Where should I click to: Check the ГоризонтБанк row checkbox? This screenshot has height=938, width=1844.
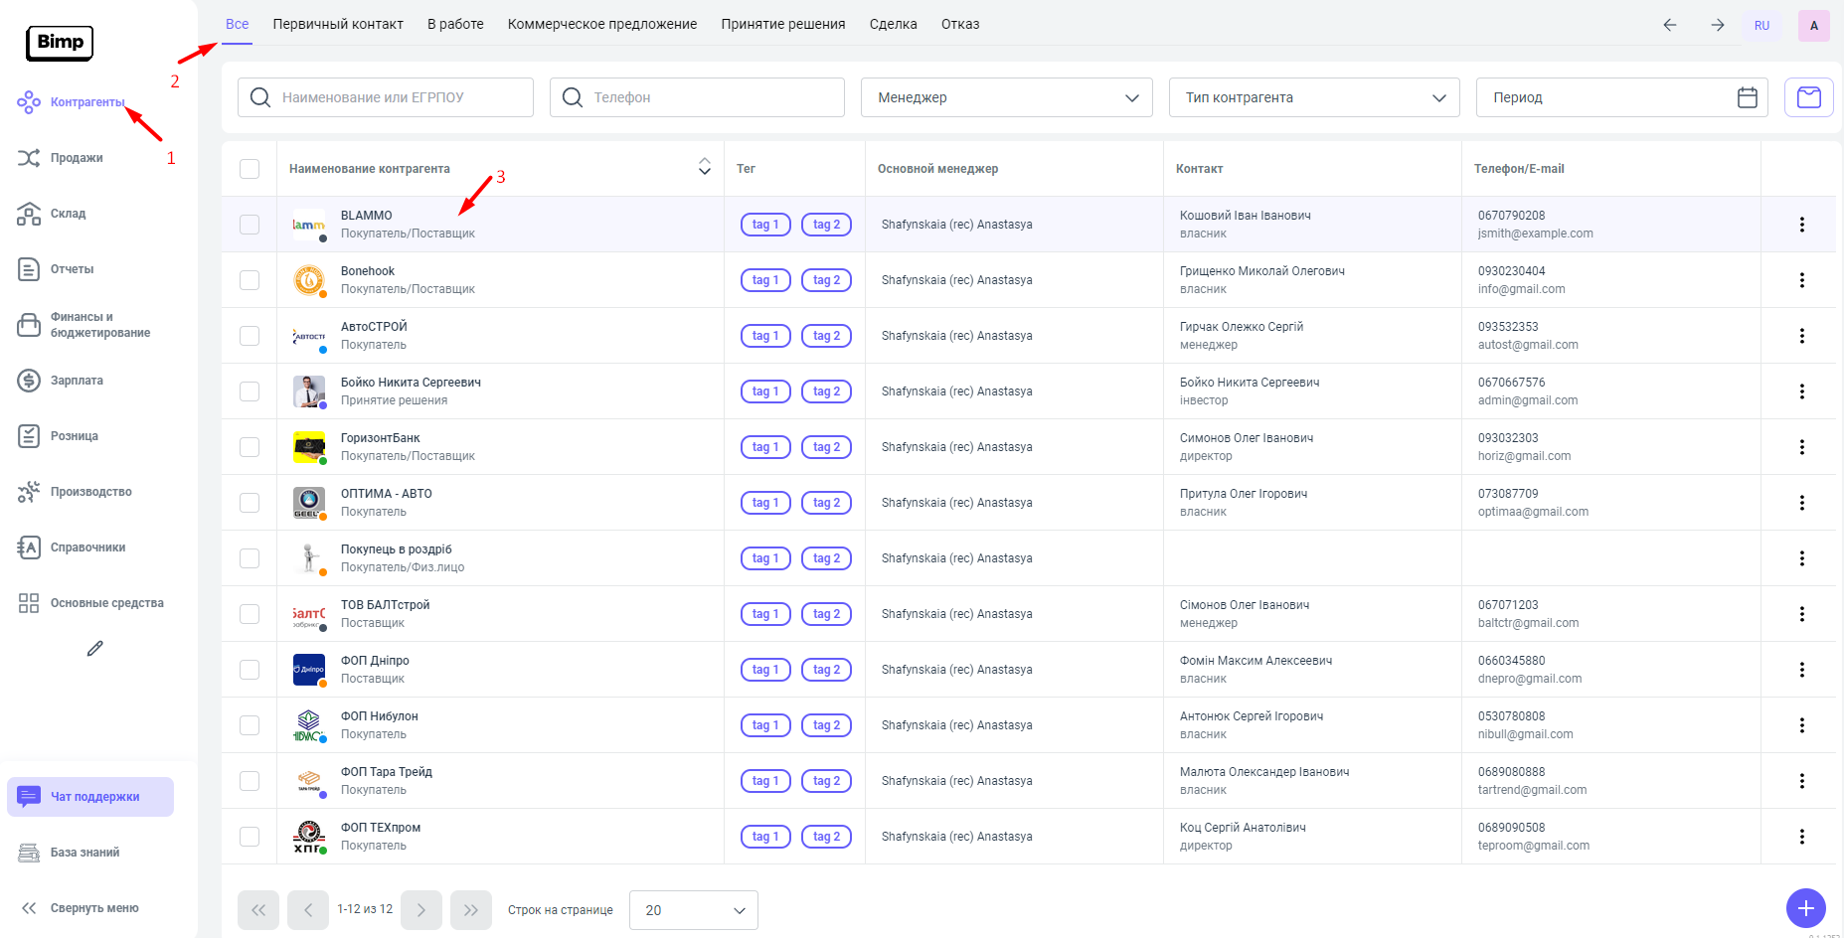[250, 447]
